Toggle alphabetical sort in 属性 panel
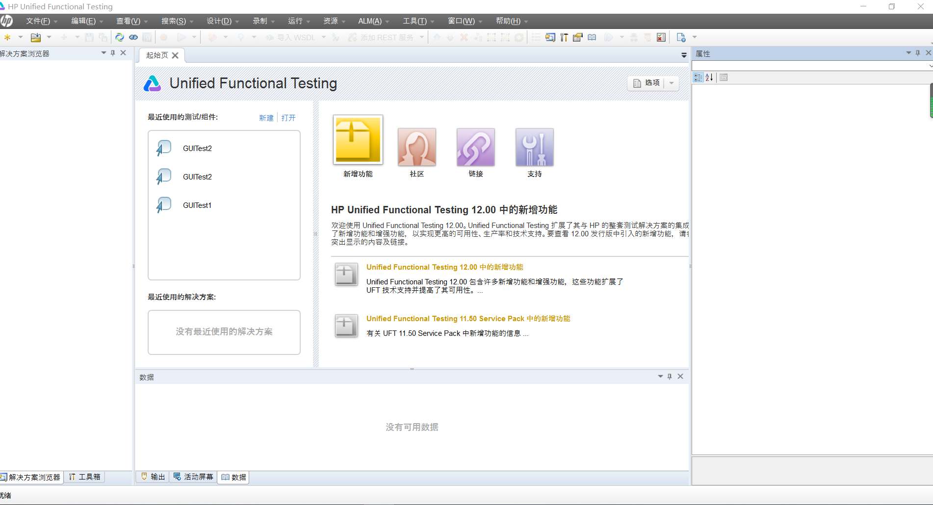 coord(709,77)
